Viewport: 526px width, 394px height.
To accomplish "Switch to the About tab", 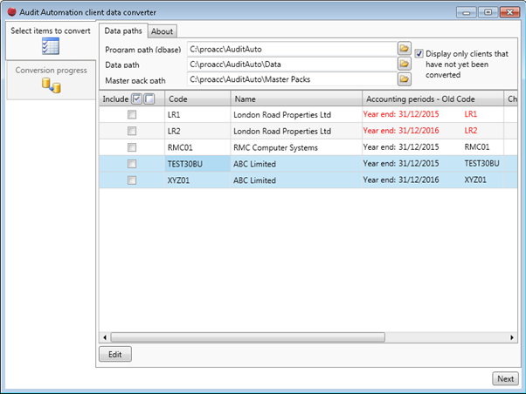I will 162,31.
